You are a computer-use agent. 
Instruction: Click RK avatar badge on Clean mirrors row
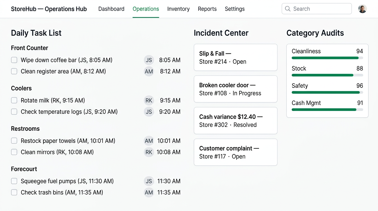point(149,152)
